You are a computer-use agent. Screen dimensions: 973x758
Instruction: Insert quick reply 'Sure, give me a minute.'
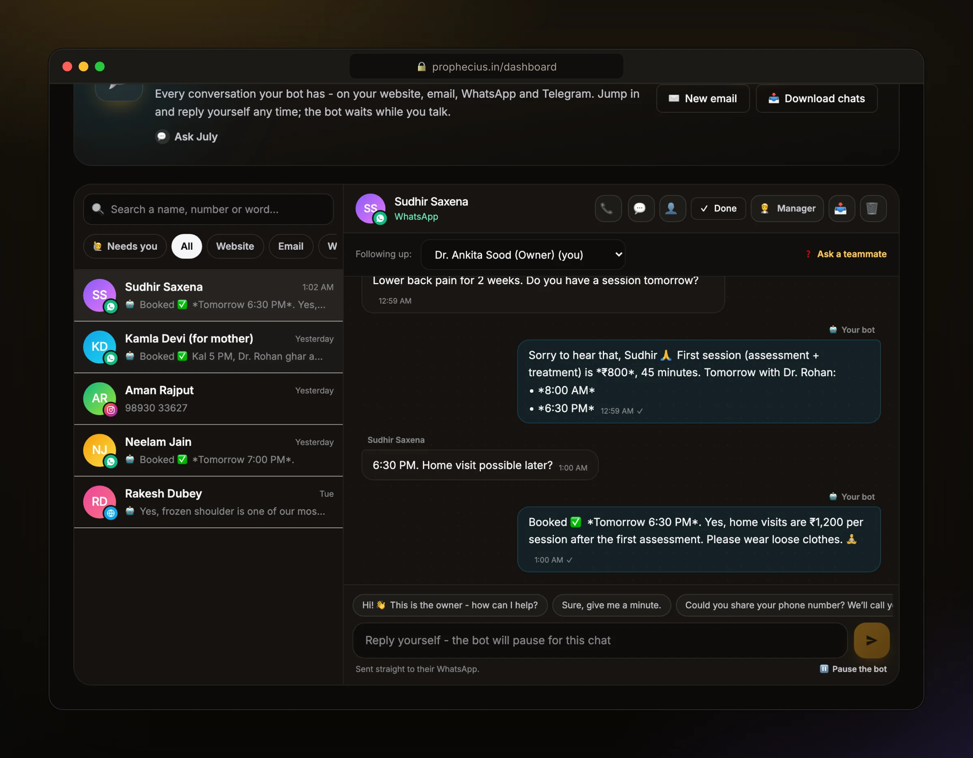(x=611, y=605)
